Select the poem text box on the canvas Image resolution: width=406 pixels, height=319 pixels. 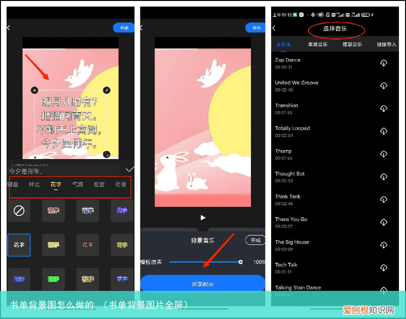tap(70, 122)
